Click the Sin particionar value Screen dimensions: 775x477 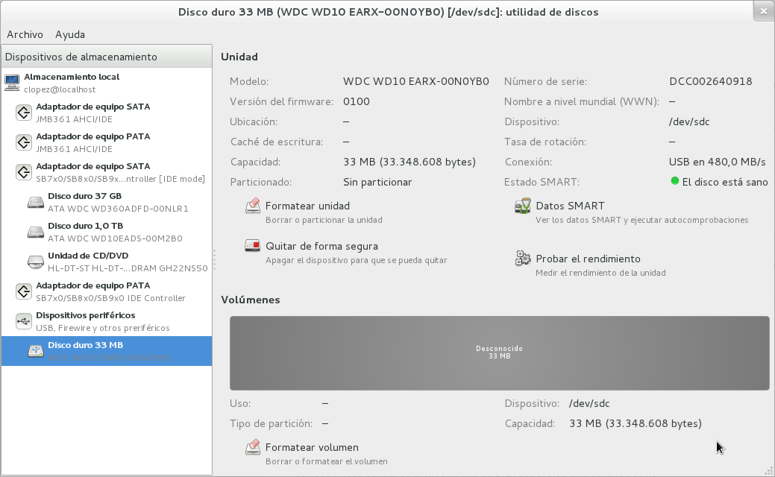tap(377, 182)
